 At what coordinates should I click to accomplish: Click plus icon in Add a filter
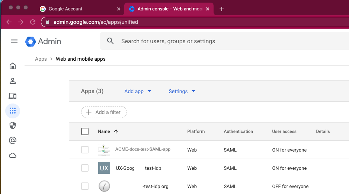click(89, 112)
